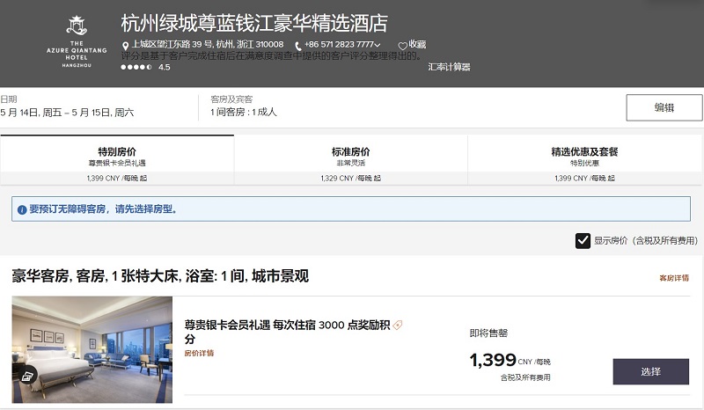Open photo gallery icon on room image
Image resolution: width=704 pixels, height=410 pixels.
(28, 376)
